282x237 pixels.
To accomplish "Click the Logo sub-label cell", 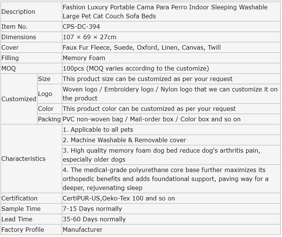I will pos(45,94).
